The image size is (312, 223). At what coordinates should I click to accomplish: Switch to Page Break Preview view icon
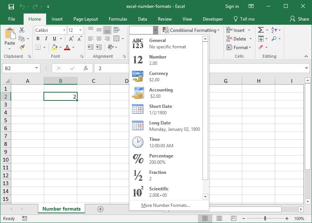pyautogui.click(x=234, y=218)
